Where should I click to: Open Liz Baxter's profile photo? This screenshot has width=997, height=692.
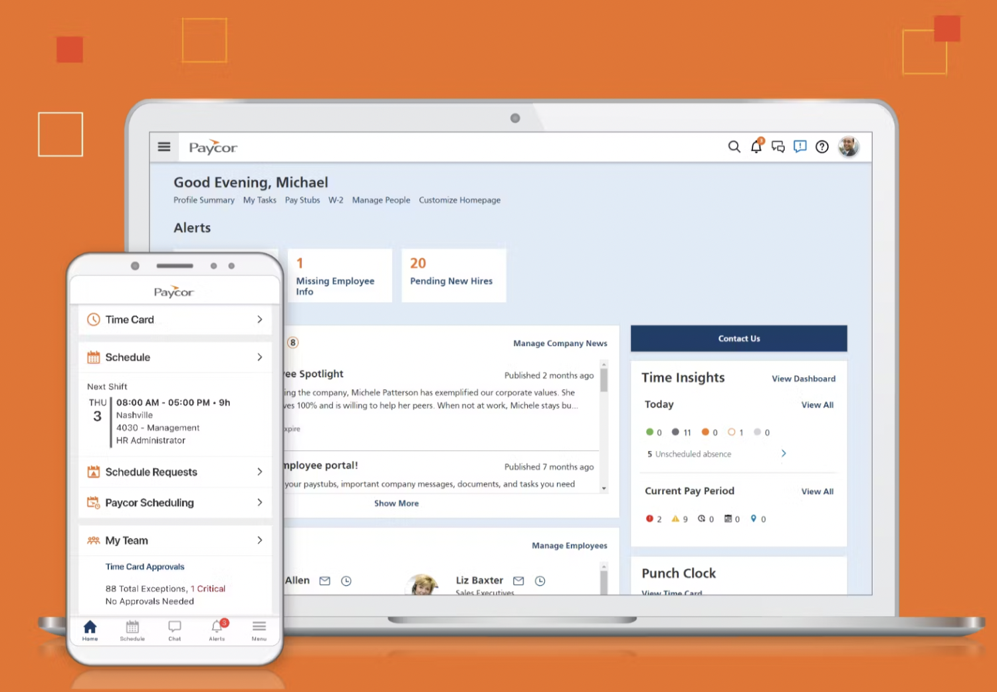pos(423,585)
